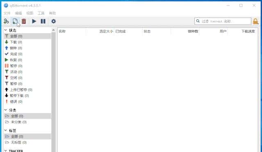The image size is (262, 152).
Task: Open the 编辑 menu
Action: (x=18, y=13)
